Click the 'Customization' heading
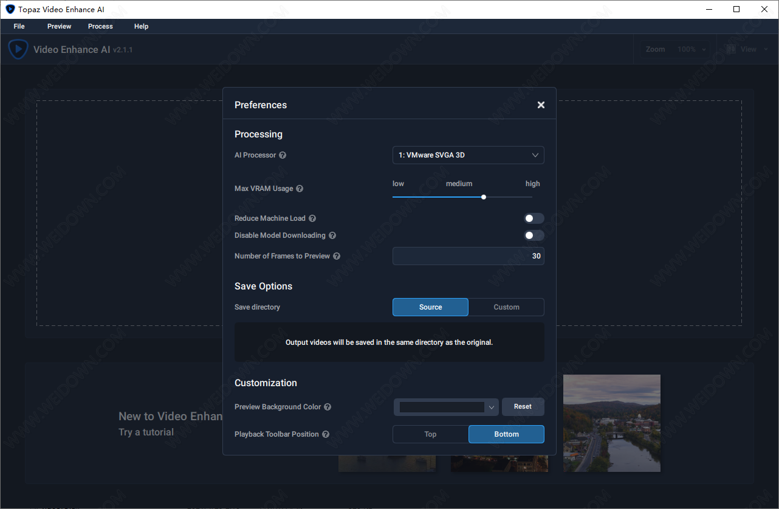Image resolution: width=779 pixels, height=509 pixels. [266, 383]
